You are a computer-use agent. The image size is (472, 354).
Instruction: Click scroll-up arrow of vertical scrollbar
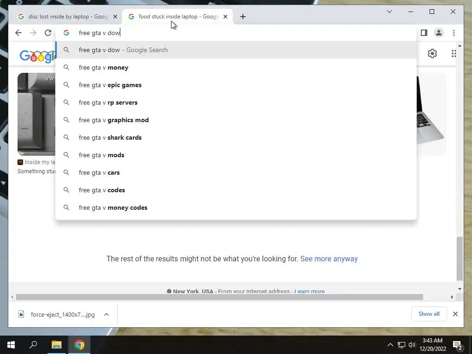[x=460, y=46]
